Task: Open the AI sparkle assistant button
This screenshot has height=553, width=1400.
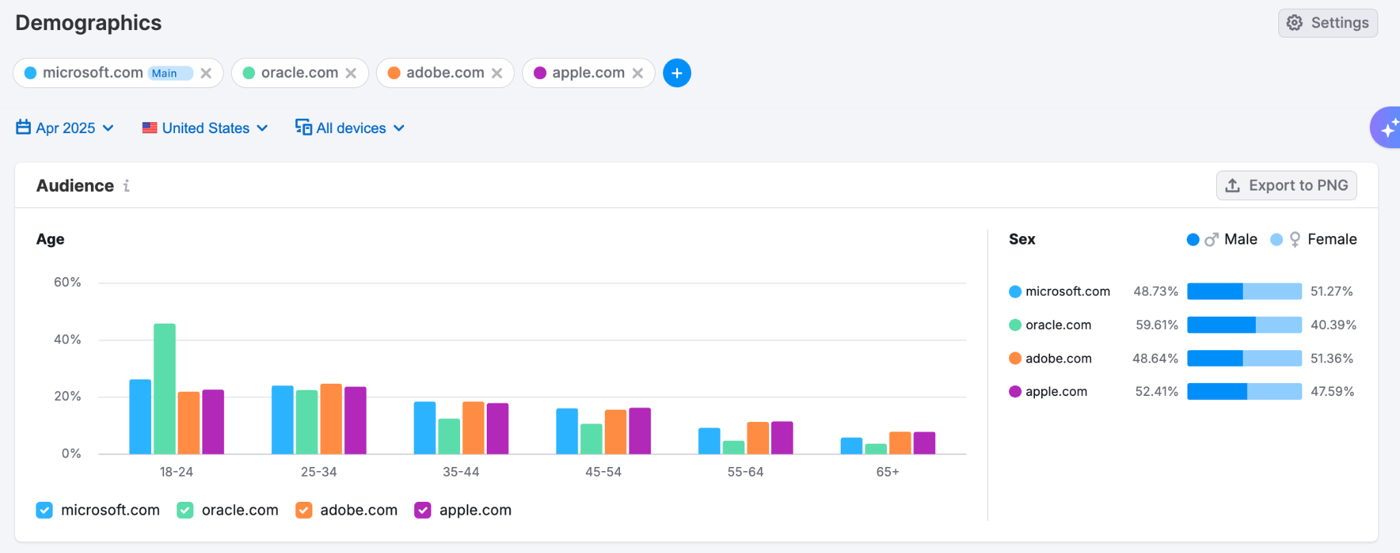Action: [1386, 128]
